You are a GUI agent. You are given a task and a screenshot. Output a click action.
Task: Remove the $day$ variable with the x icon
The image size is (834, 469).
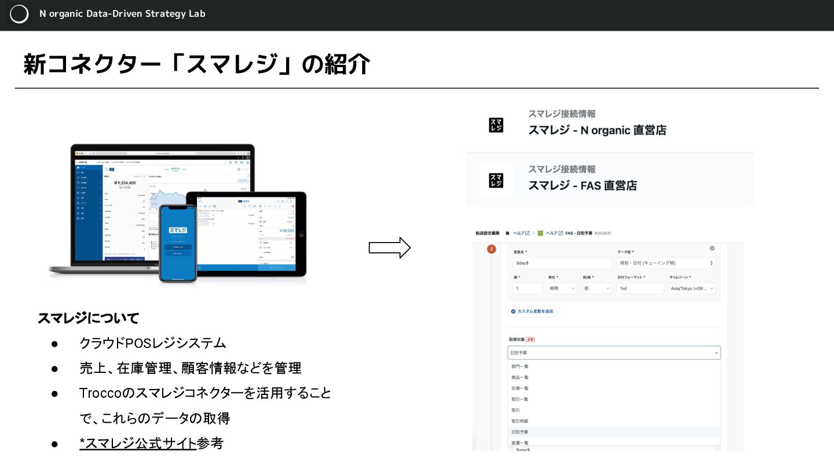click(712, 248)
